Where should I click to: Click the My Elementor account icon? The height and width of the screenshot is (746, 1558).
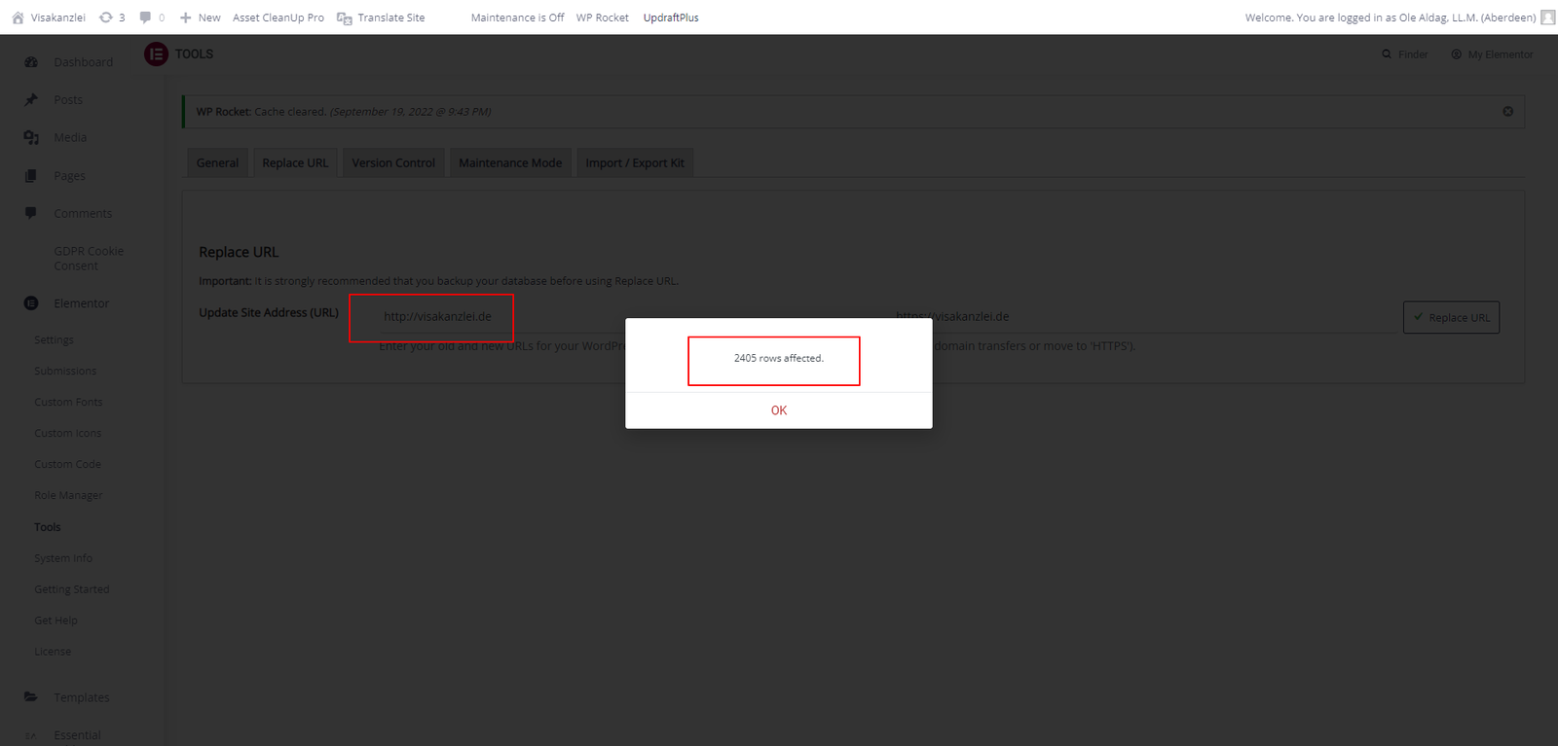1456,54
